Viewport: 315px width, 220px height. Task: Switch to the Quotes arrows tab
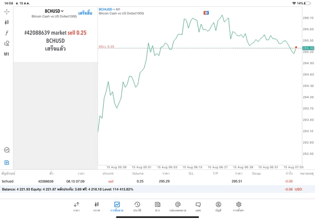(76, 206)
